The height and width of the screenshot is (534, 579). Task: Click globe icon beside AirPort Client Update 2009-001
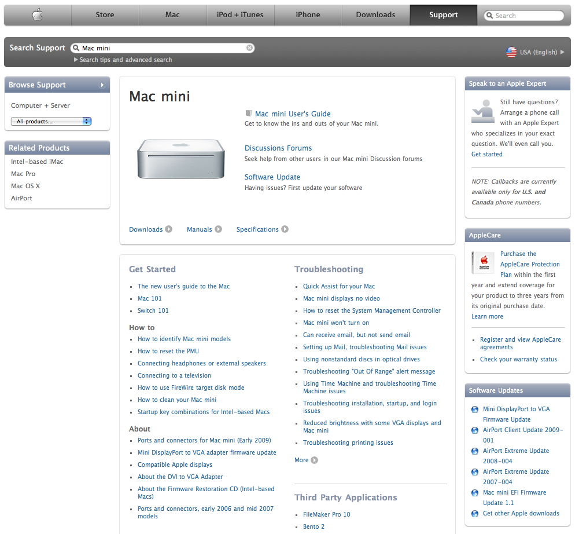pos(475,430)
